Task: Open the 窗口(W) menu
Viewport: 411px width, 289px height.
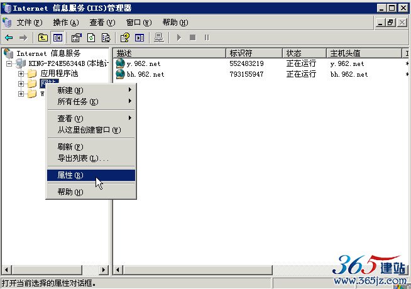Action: [x=139, y=23]
